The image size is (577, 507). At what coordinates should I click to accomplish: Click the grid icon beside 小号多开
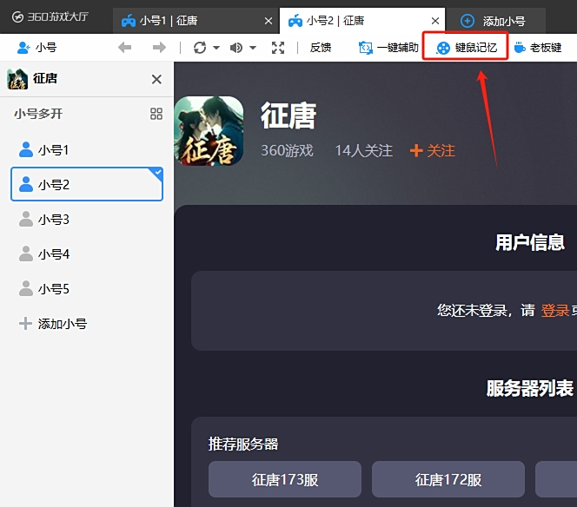click(156, 114)
